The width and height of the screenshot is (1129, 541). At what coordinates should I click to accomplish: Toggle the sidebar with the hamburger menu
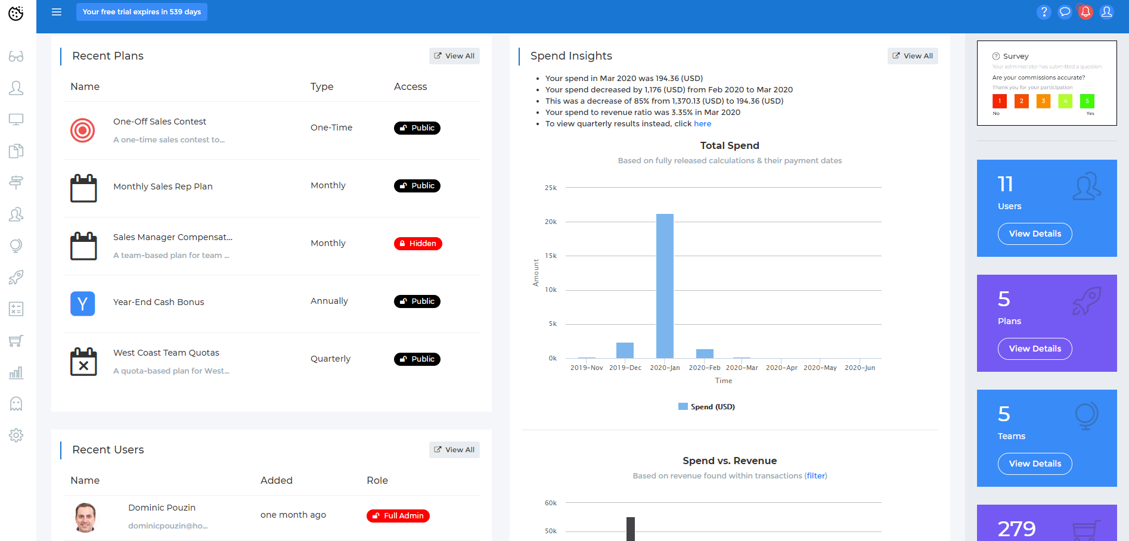tap(56, 12)
